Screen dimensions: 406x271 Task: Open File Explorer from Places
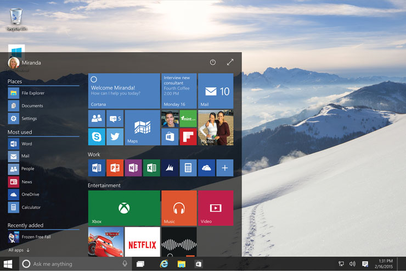click(33, 93)
